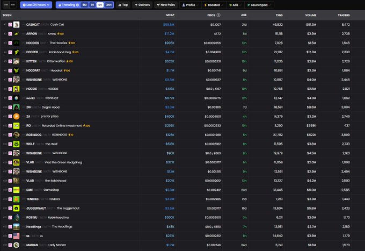365x251 pixels.
Task: Open the CASHCAT Cash Cat pair row
Action: coord(182,25)
